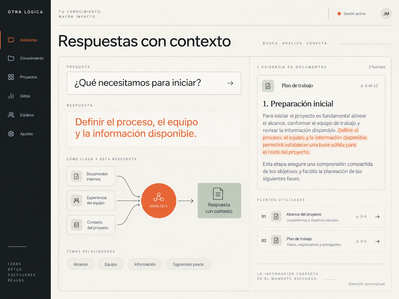The image size is (399, 299).
Task: Click the Plan de trabajo header document icon
Action: pos(268,86)
